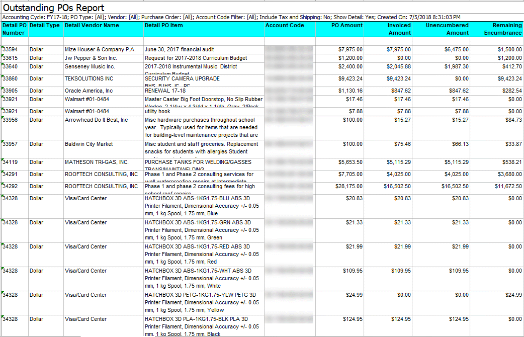Click the $11,672.50 remaining encumbrance cell
The image size is (524, 337).
pos(508,187)
